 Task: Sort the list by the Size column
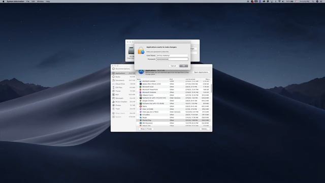(x=208, y=79)
